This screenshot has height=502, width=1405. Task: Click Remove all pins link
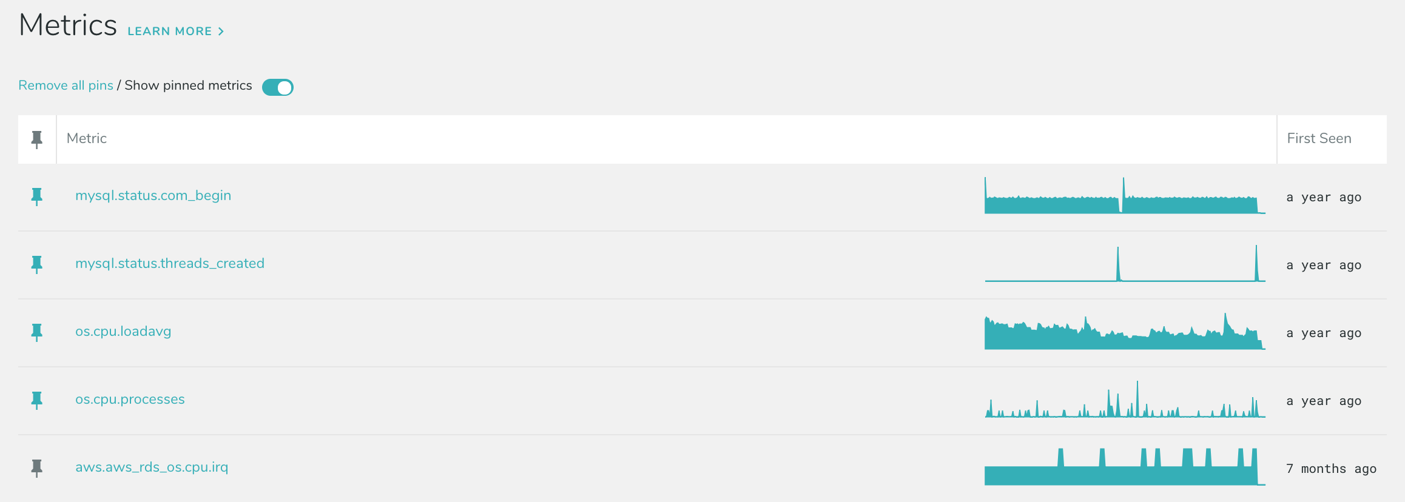[x=66, y=85]
